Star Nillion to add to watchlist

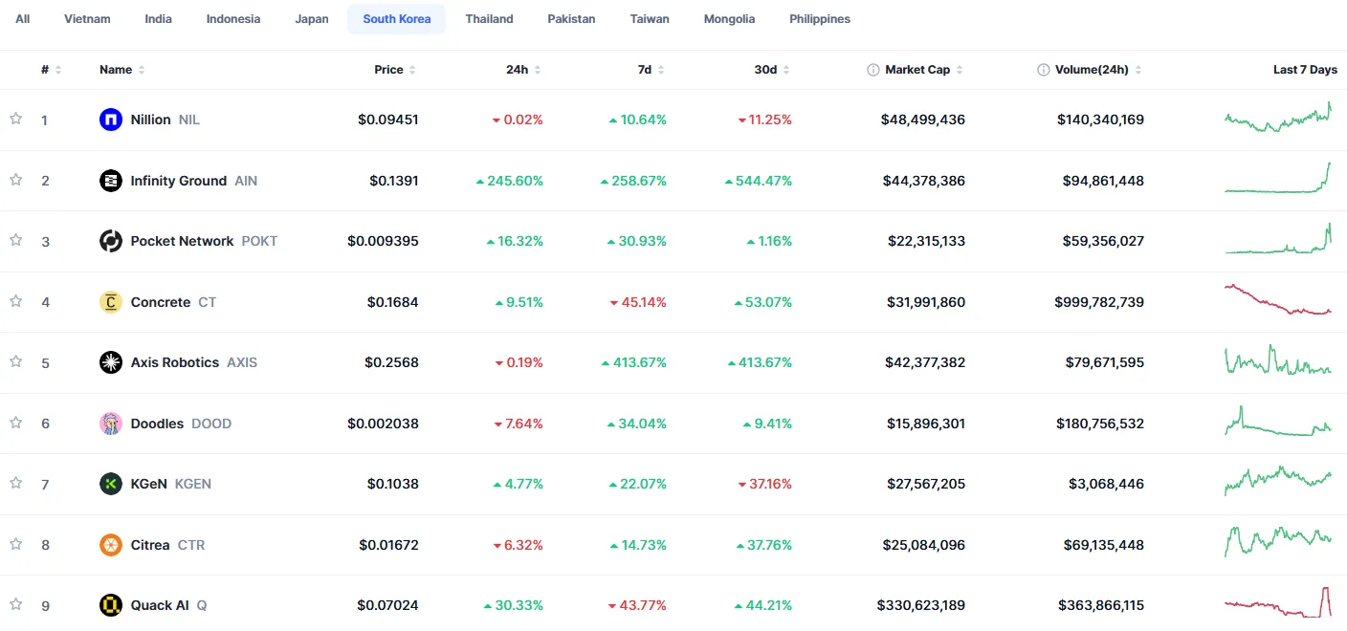15,119
